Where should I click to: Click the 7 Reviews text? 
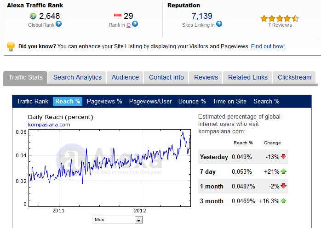(280, 25)
